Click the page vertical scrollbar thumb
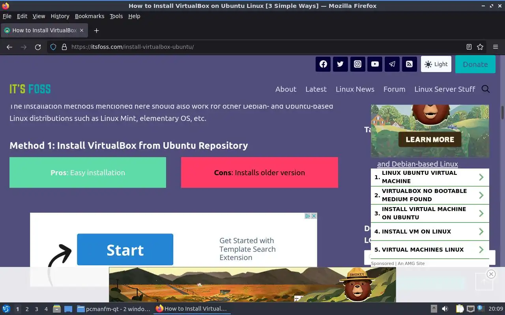The image size is (505, 315). (x=503, y=113)
